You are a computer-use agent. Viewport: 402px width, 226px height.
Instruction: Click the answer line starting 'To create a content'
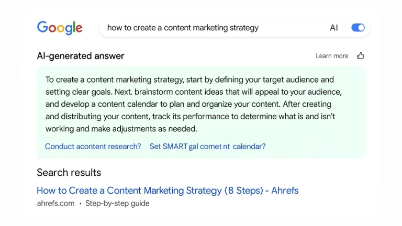(x=189, y=80)
